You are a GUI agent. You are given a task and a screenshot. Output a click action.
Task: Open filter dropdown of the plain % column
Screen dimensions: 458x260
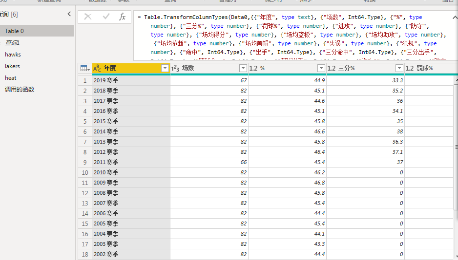tap(321, 69)
